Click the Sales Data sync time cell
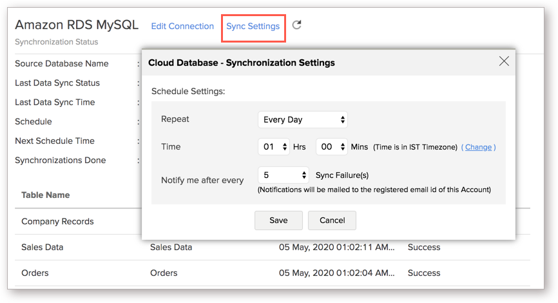This screenshot has width=558, height=303. [x=336, y=247]
